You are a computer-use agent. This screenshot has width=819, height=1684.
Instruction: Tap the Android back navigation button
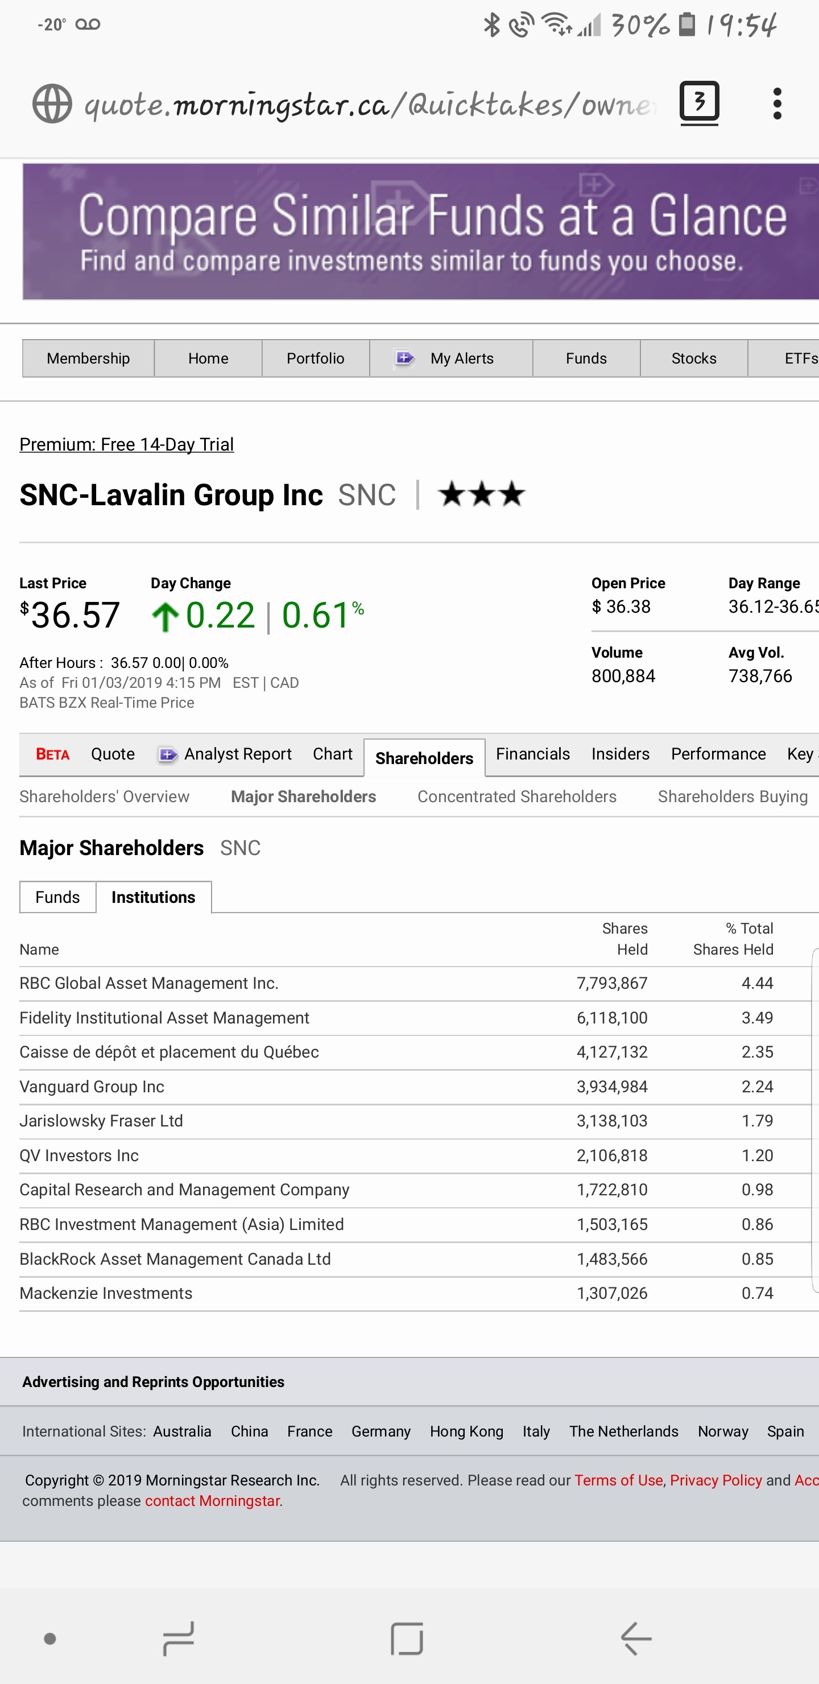point(636,1638)
